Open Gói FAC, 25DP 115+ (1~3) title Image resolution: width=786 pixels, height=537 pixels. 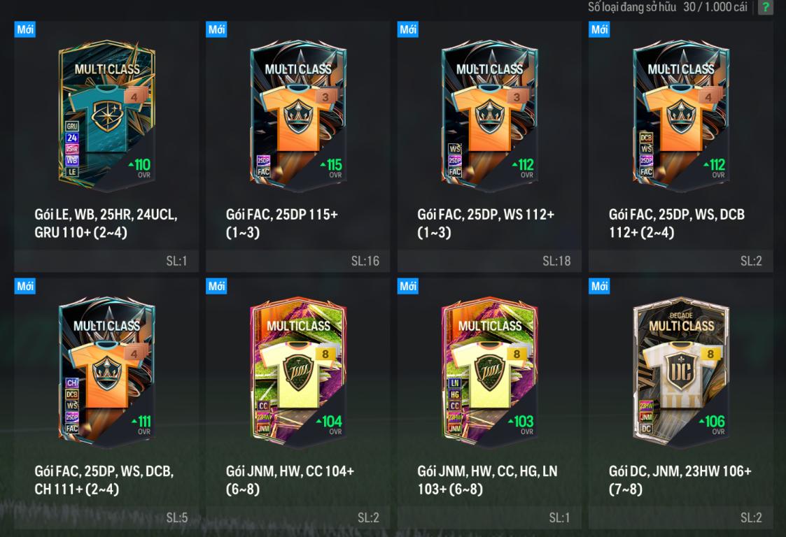282,224
